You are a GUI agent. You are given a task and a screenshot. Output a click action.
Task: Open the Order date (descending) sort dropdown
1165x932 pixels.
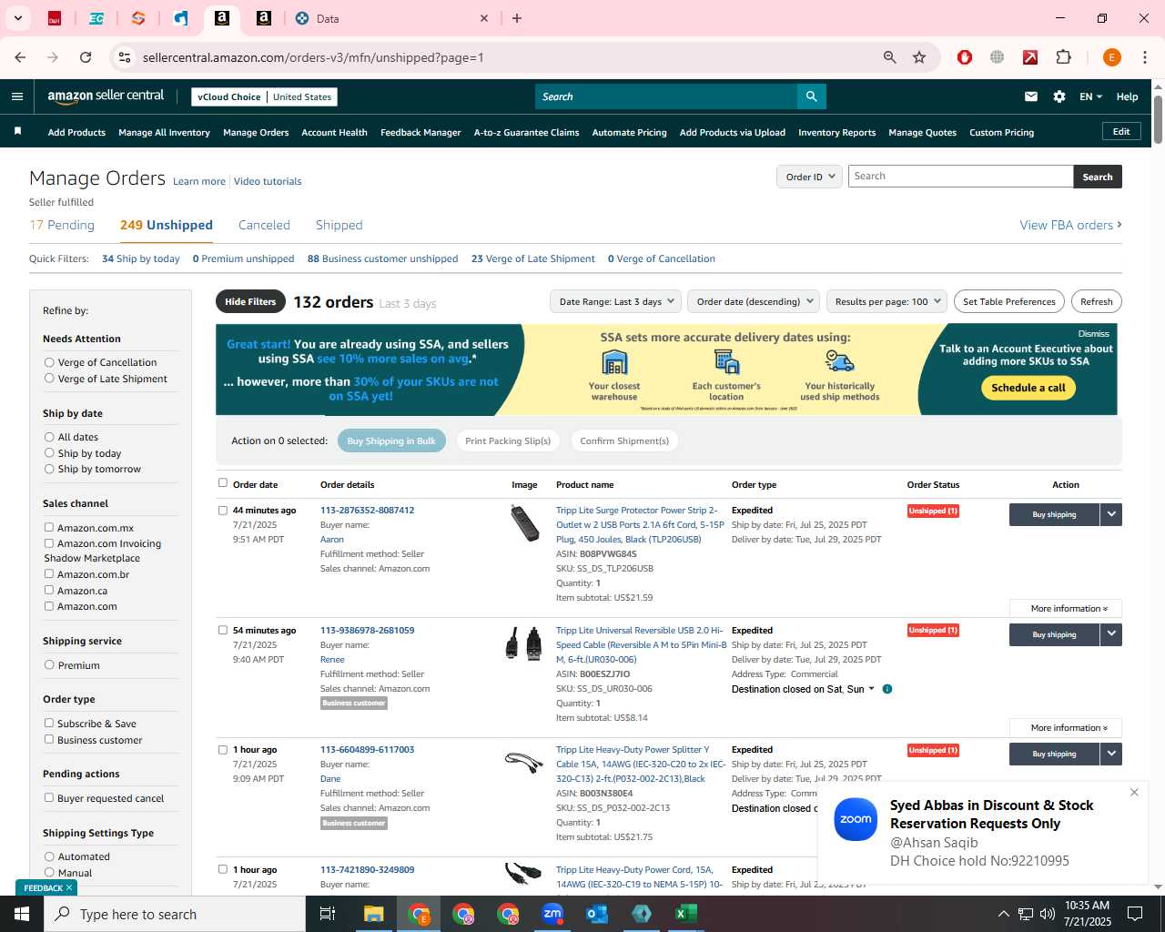click(754, 301)
